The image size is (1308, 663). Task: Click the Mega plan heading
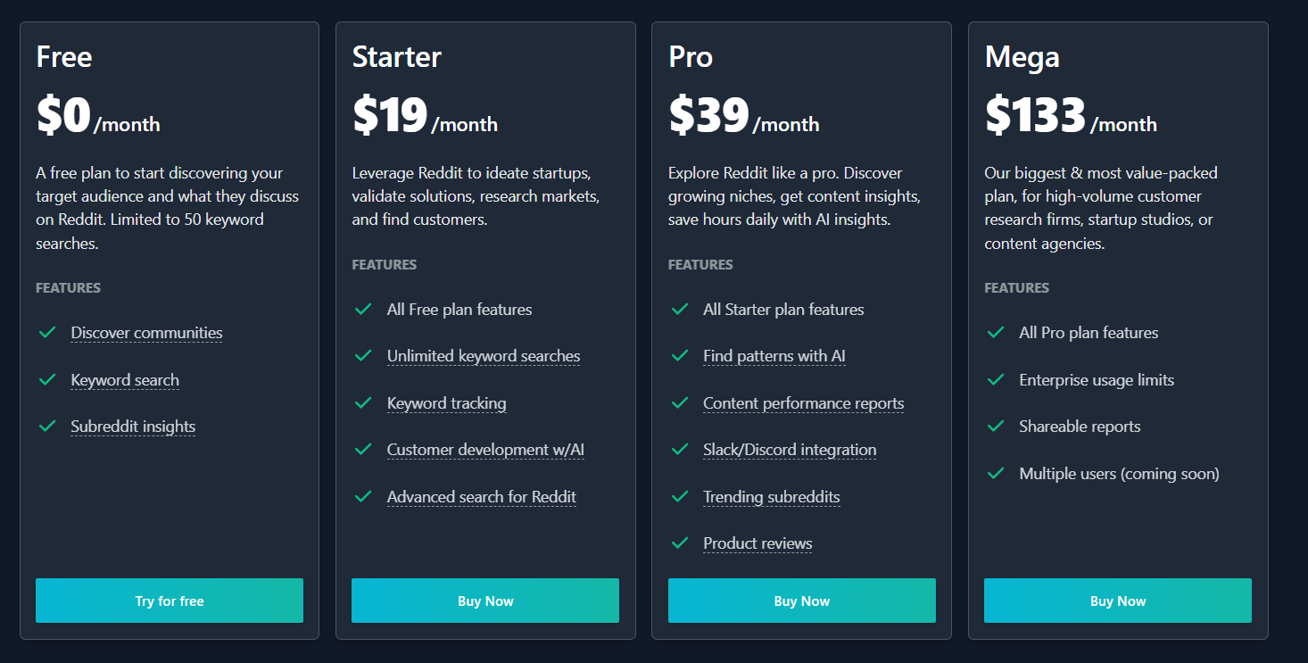pos(1022,57)
